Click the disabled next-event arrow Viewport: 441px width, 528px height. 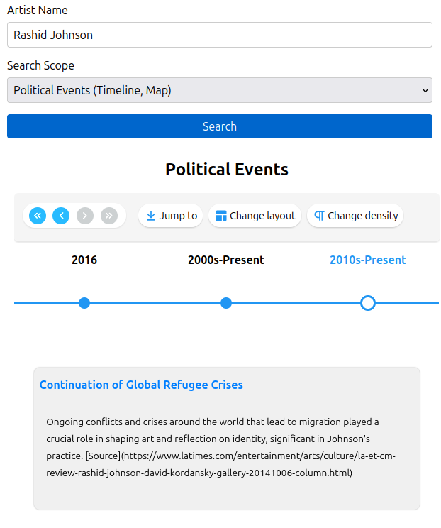click(x=85, y=216)
